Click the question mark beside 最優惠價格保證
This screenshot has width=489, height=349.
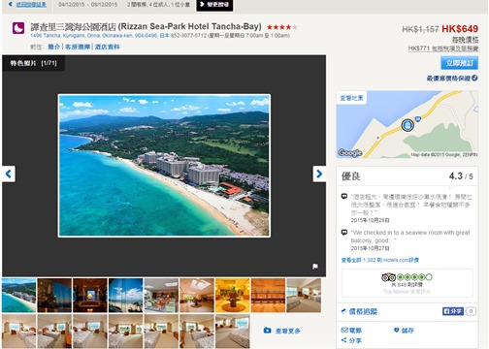pos(474,78)
